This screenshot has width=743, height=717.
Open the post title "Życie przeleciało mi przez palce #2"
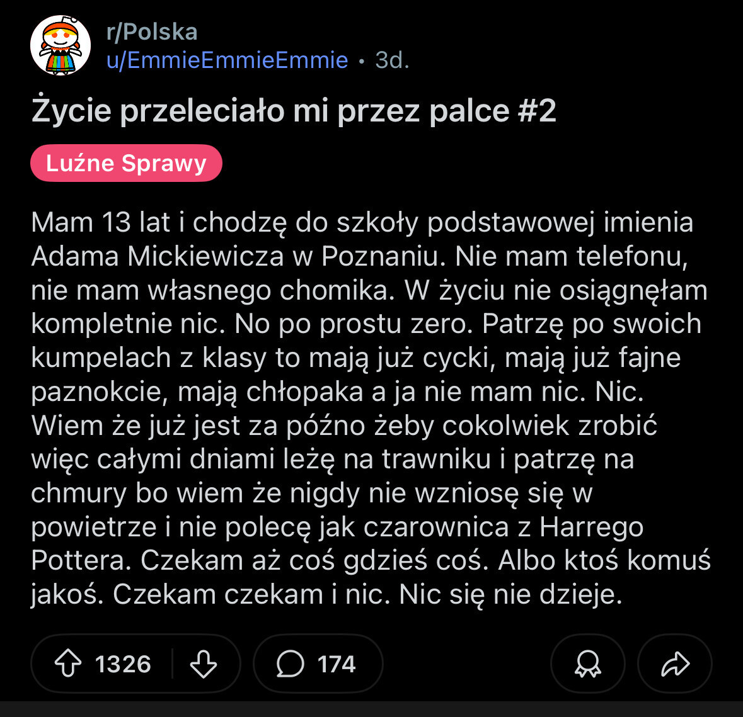294,111
